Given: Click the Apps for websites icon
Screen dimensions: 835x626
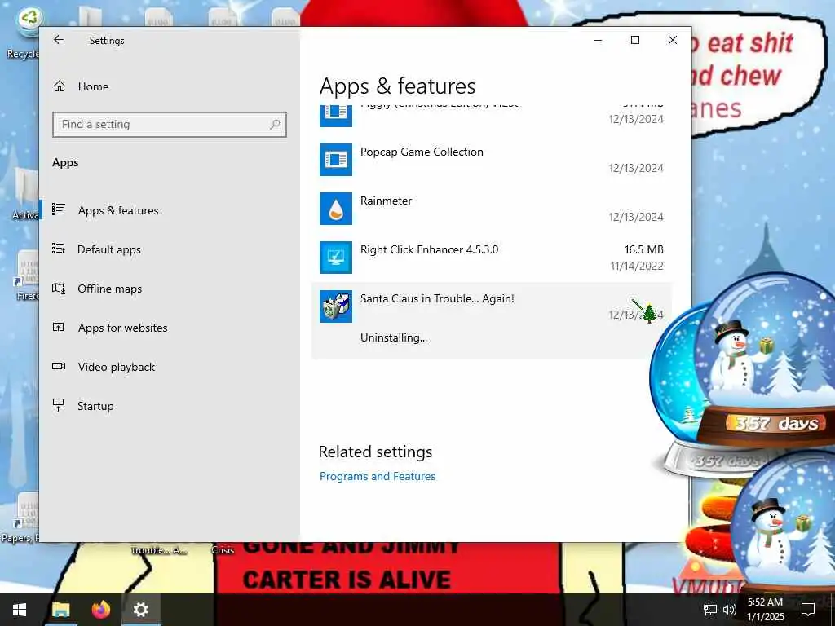Looking at the screenshot, I should [59, 327].
